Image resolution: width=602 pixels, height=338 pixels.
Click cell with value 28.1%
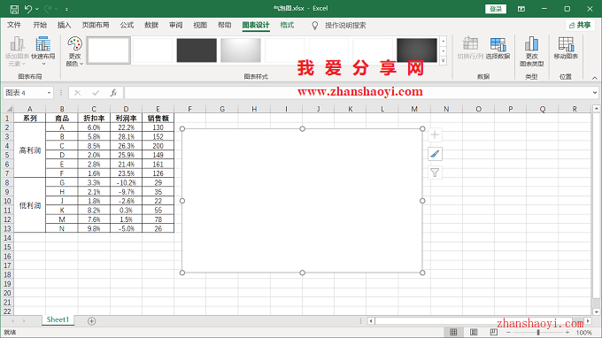point(126,136)
